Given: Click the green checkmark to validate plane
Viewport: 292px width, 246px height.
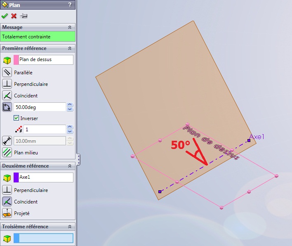Looking at the screenshot, I should 5,16.
